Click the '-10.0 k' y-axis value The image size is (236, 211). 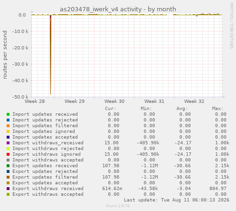click(x=20, y=31)
